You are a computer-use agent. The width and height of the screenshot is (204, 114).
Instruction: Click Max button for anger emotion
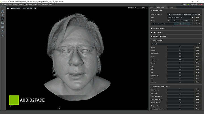tap(197, 57)
